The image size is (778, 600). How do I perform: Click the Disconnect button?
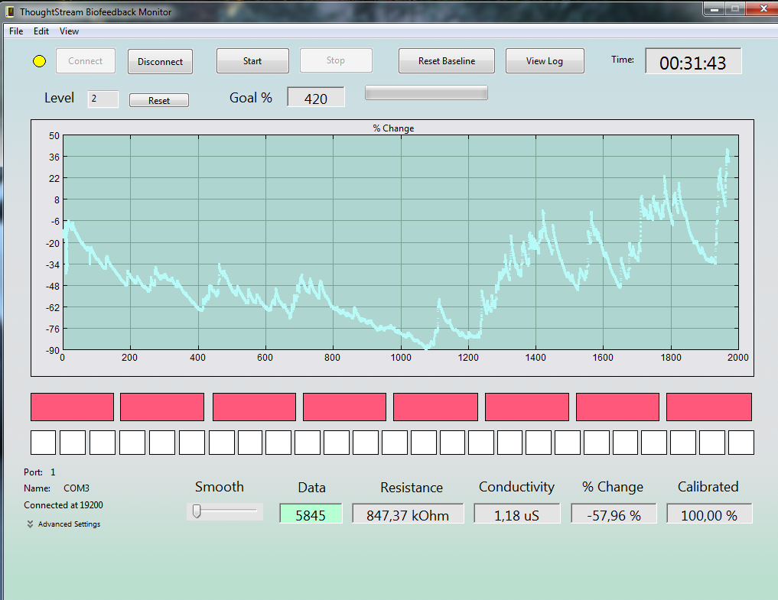(160, 61)
